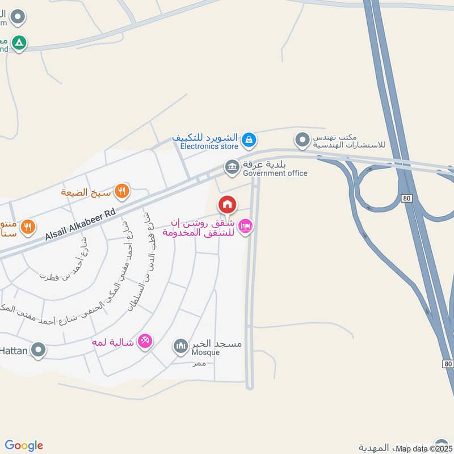This screenshot has width=454, height=454.
Task: Click the route 80 shield near interchange
Action: click(x=407, y=198)
